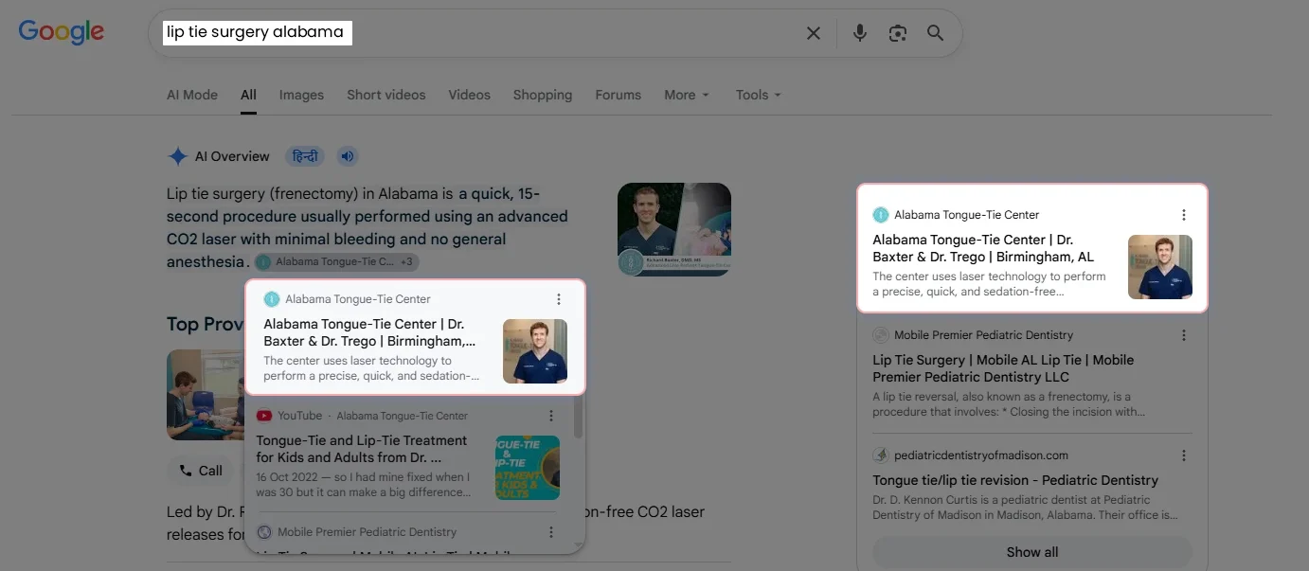
Task: Start voice search with the microphone icon
Action: tap(860, 33)
